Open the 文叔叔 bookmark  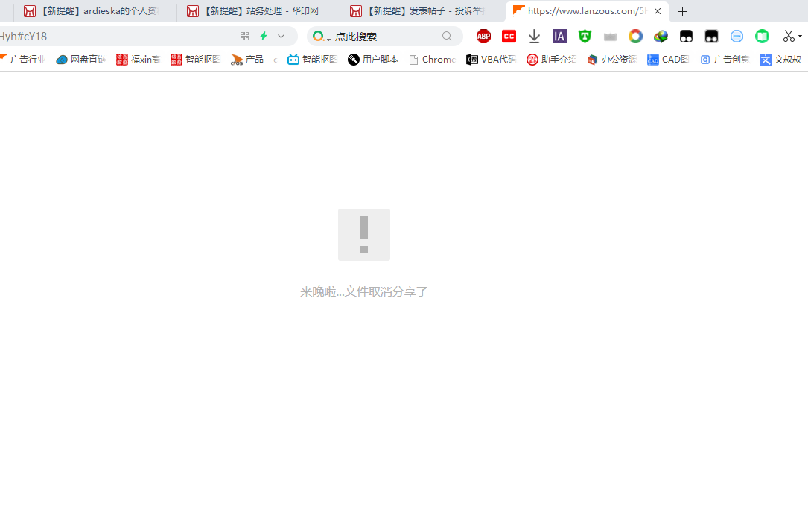[x=781, y=60]
